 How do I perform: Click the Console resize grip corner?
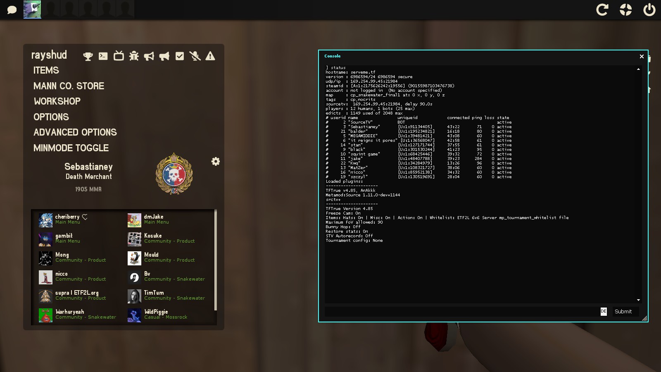(x=644, y=318)
